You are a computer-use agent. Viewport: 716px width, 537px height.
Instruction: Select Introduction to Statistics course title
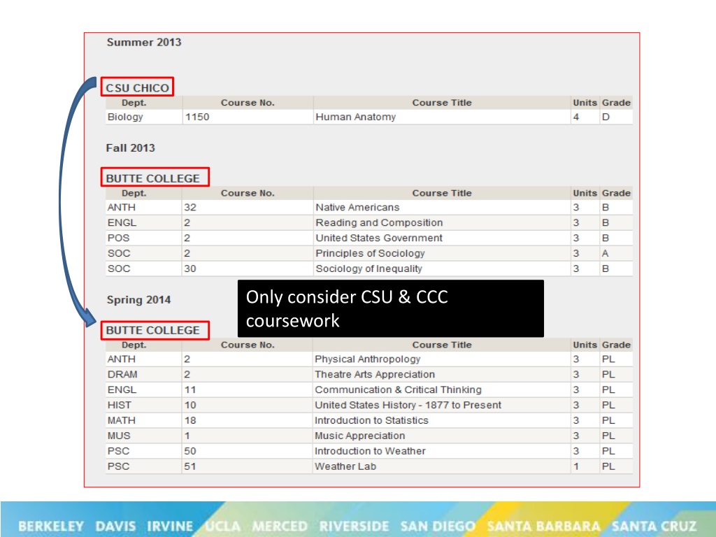[372, 420]
